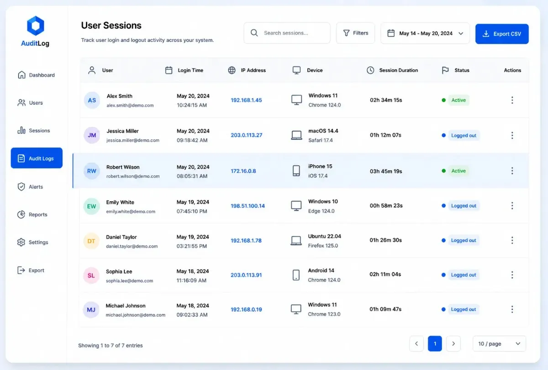
Task: Open three-dot menu for Robert Wilson
Action: point(512,171)
